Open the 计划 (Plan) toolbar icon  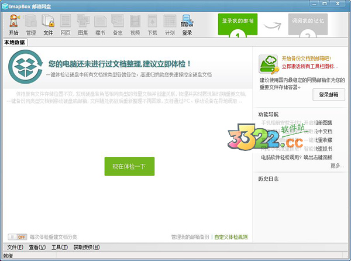pos(170,25)
